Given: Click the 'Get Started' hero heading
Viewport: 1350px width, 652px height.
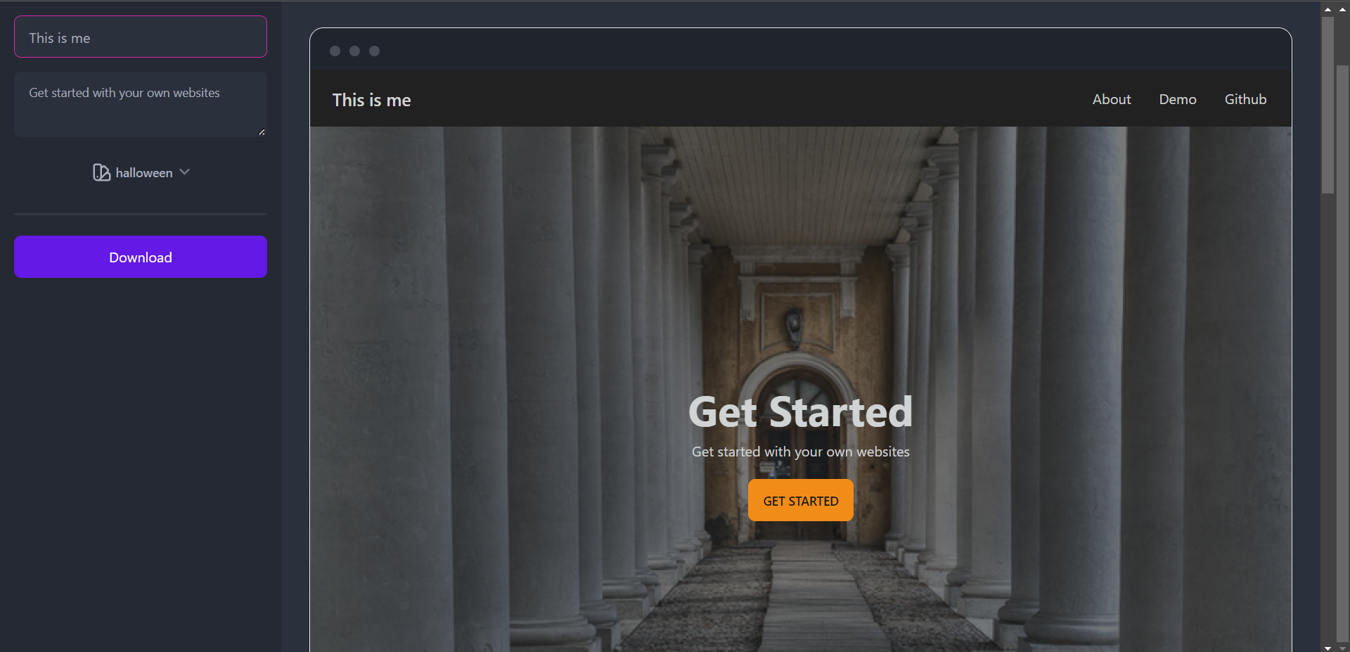Looking at the screenshot, I should [800, 411].
